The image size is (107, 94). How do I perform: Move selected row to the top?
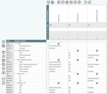(3, 52)
